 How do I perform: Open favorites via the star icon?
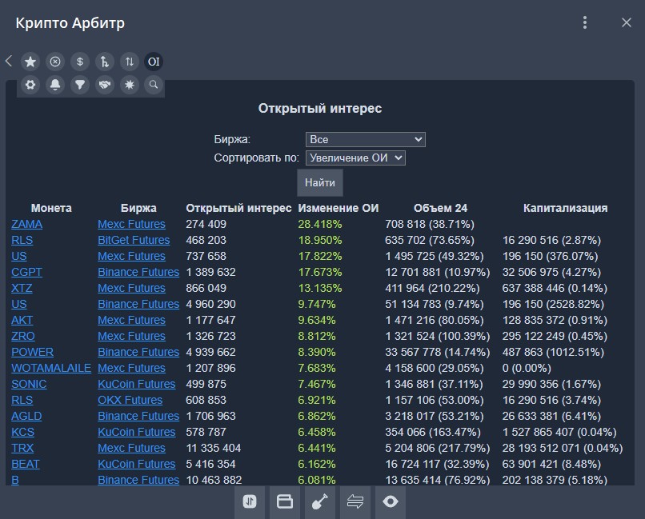tap(30, 62)
